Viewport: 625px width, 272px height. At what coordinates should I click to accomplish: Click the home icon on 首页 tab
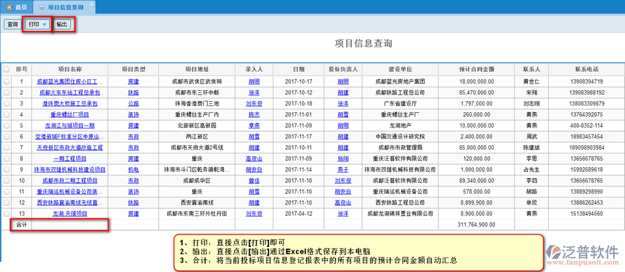9,7
